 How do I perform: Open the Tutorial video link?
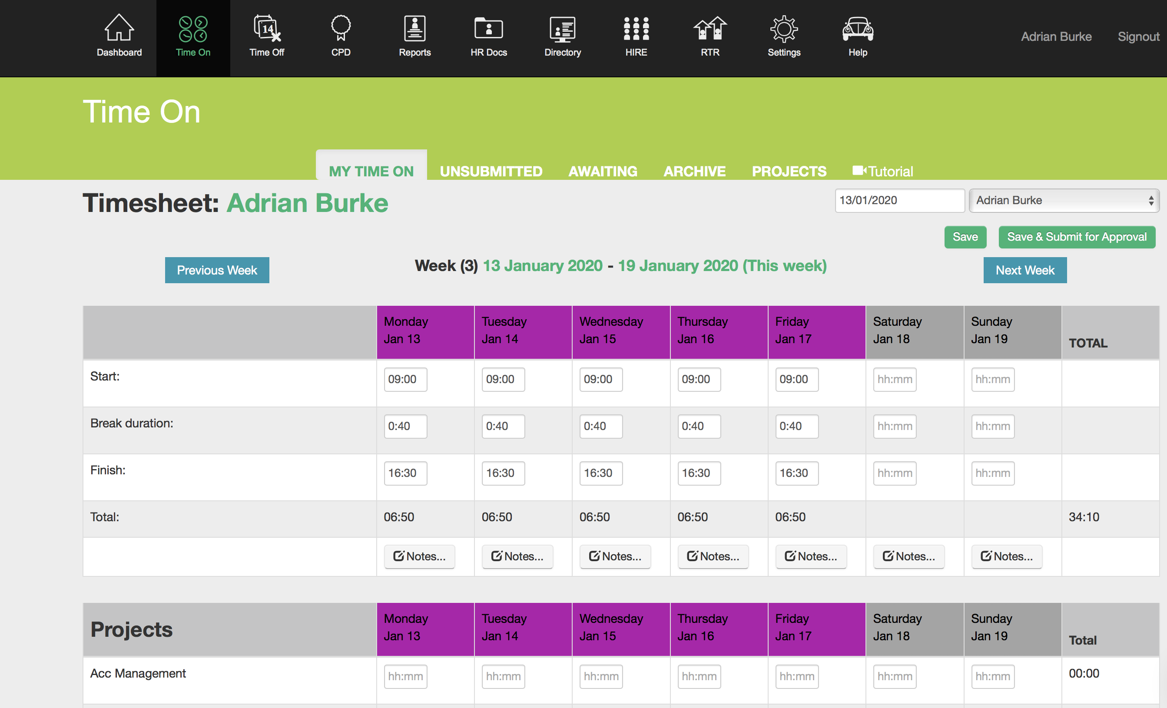coord(883,171)
